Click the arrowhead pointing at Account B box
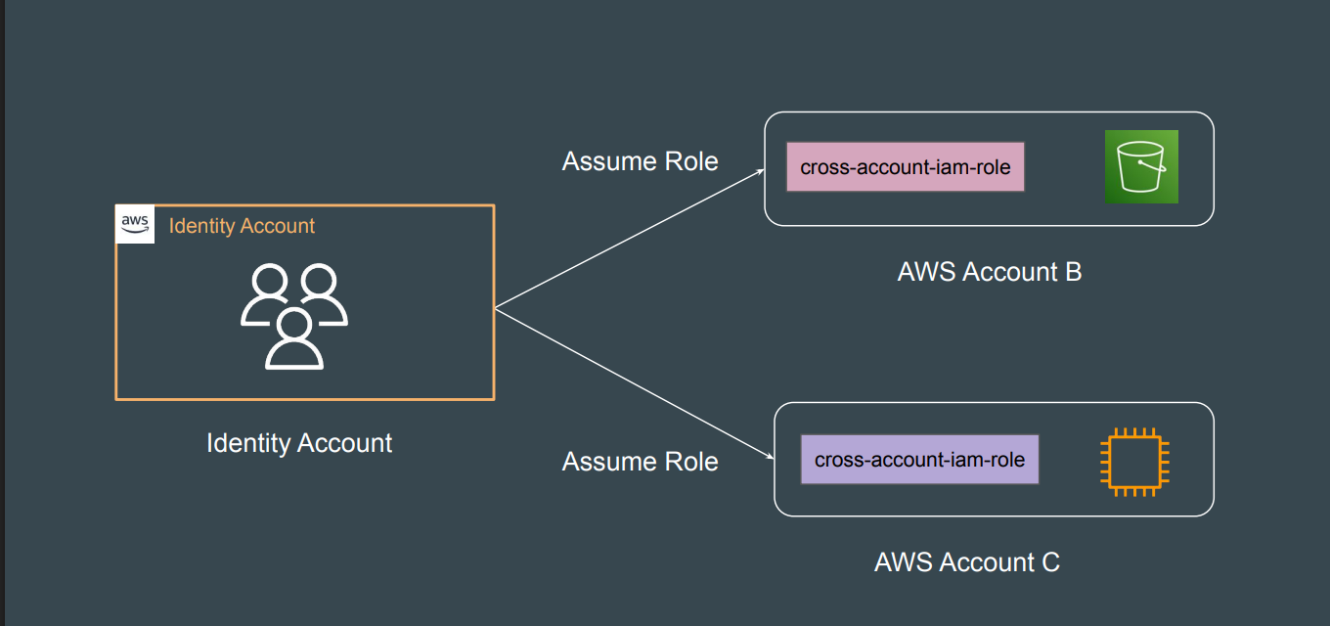Viewport: 1330px width, 626px height. click(760, 173)
